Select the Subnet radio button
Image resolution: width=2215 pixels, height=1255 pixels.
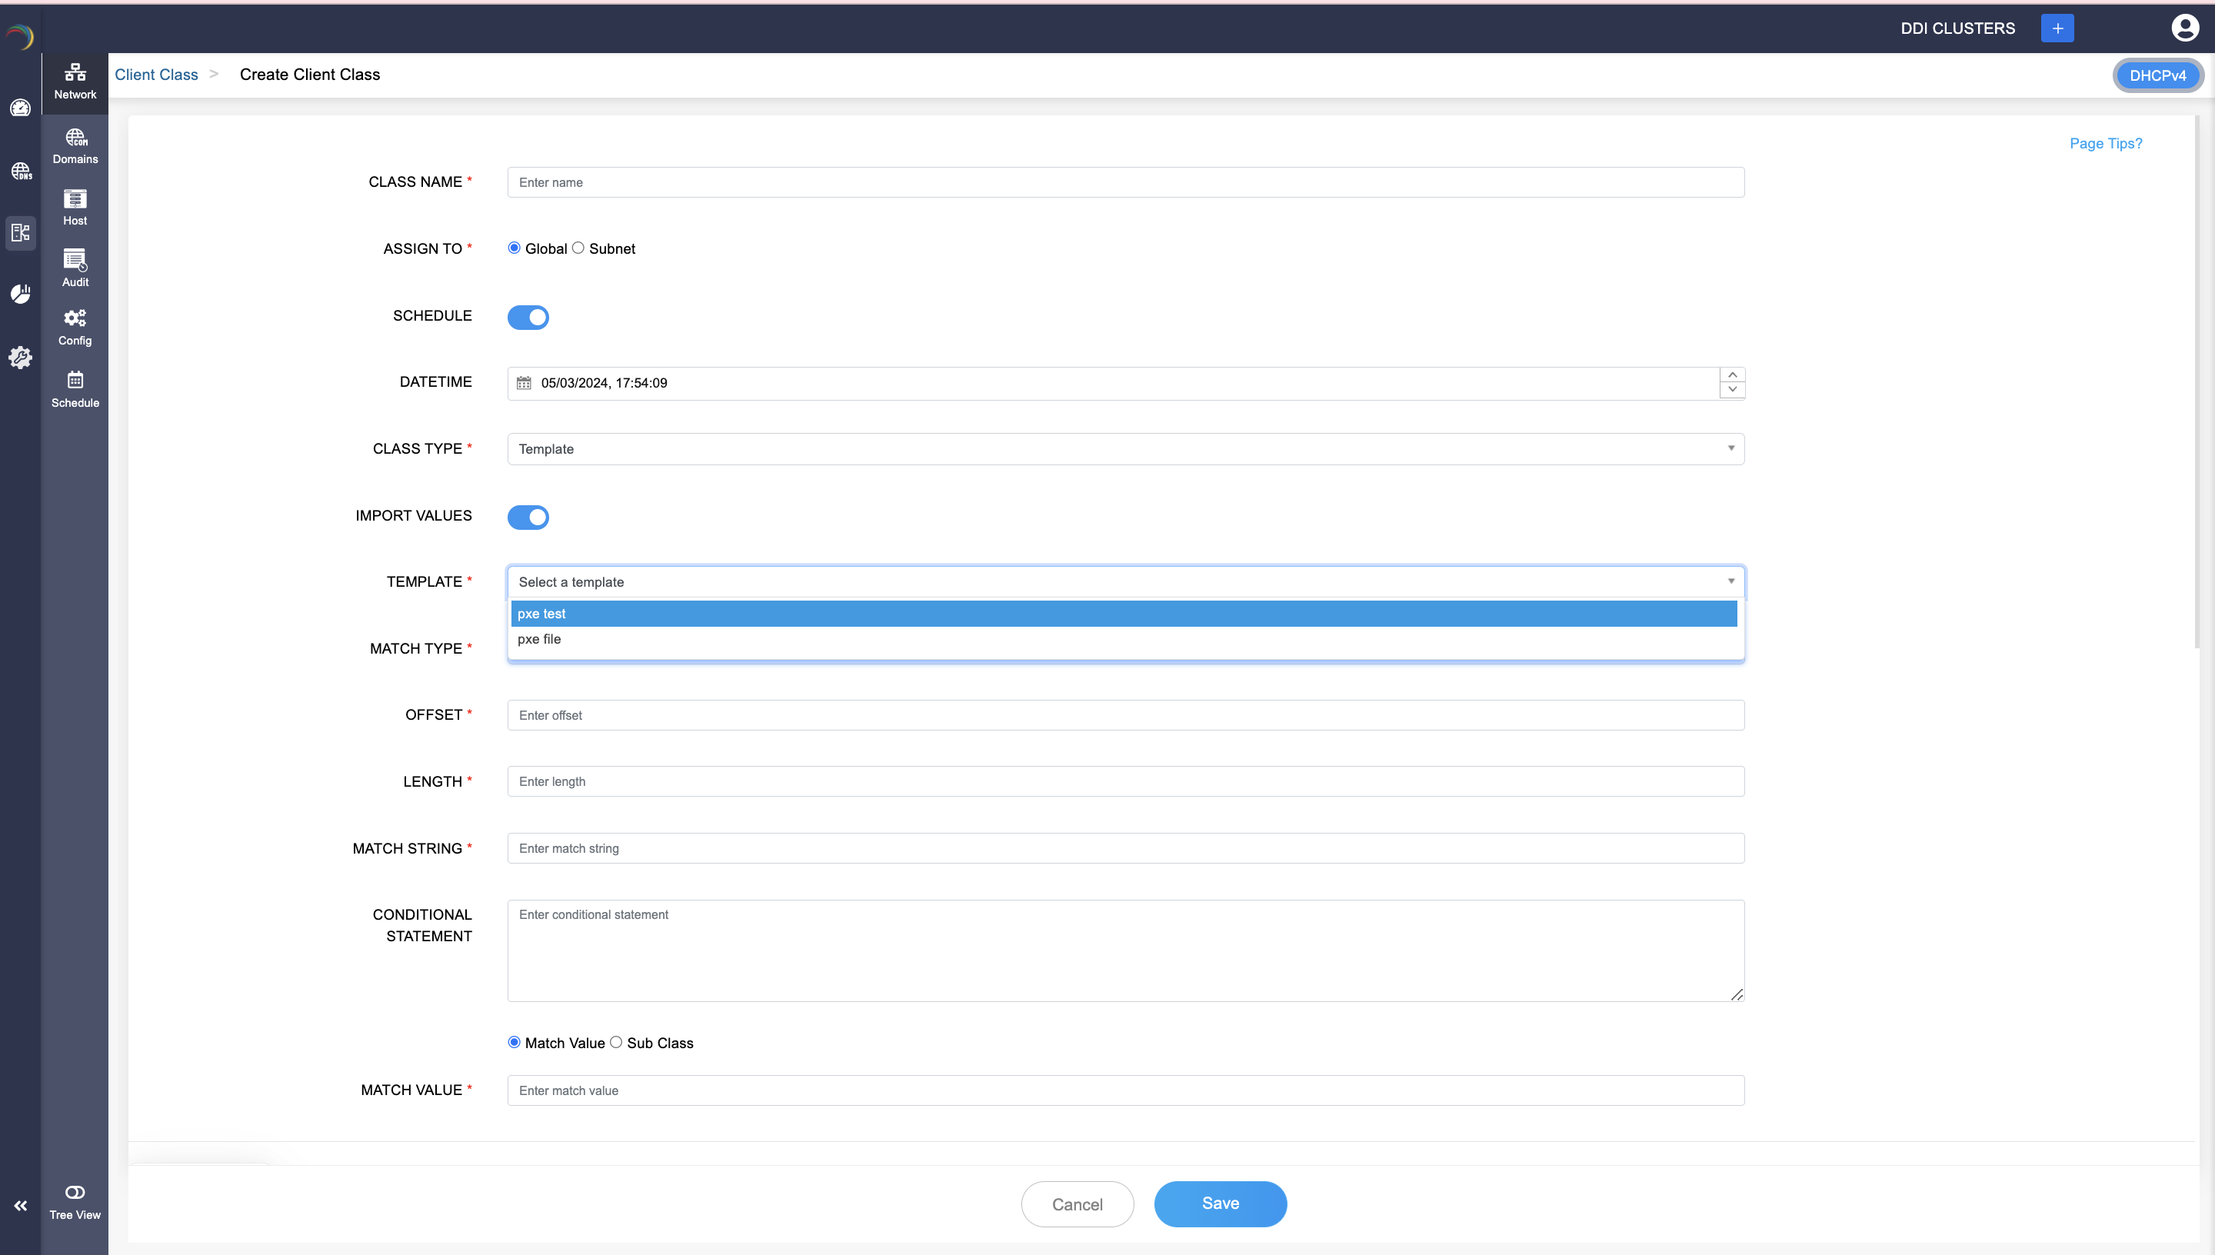[x=578, y=248]
